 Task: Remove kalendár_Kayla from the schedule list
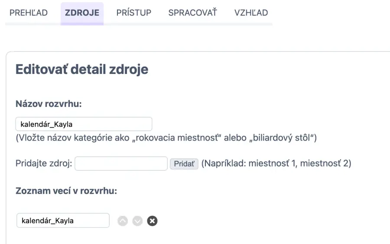152,221
